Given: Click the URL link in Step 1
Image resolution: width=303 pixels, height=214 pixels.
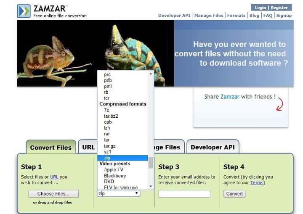Looking at the screenshot, I should coord(54,177).
